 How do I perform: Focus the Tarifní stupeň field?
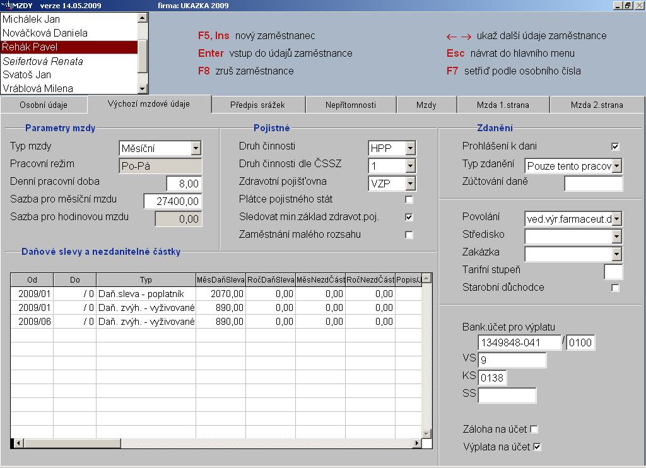click(613, 272)
